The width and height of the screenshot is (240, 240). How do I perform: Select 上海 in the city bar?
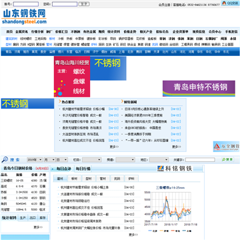pyautogui.click(x=121, y=52)
